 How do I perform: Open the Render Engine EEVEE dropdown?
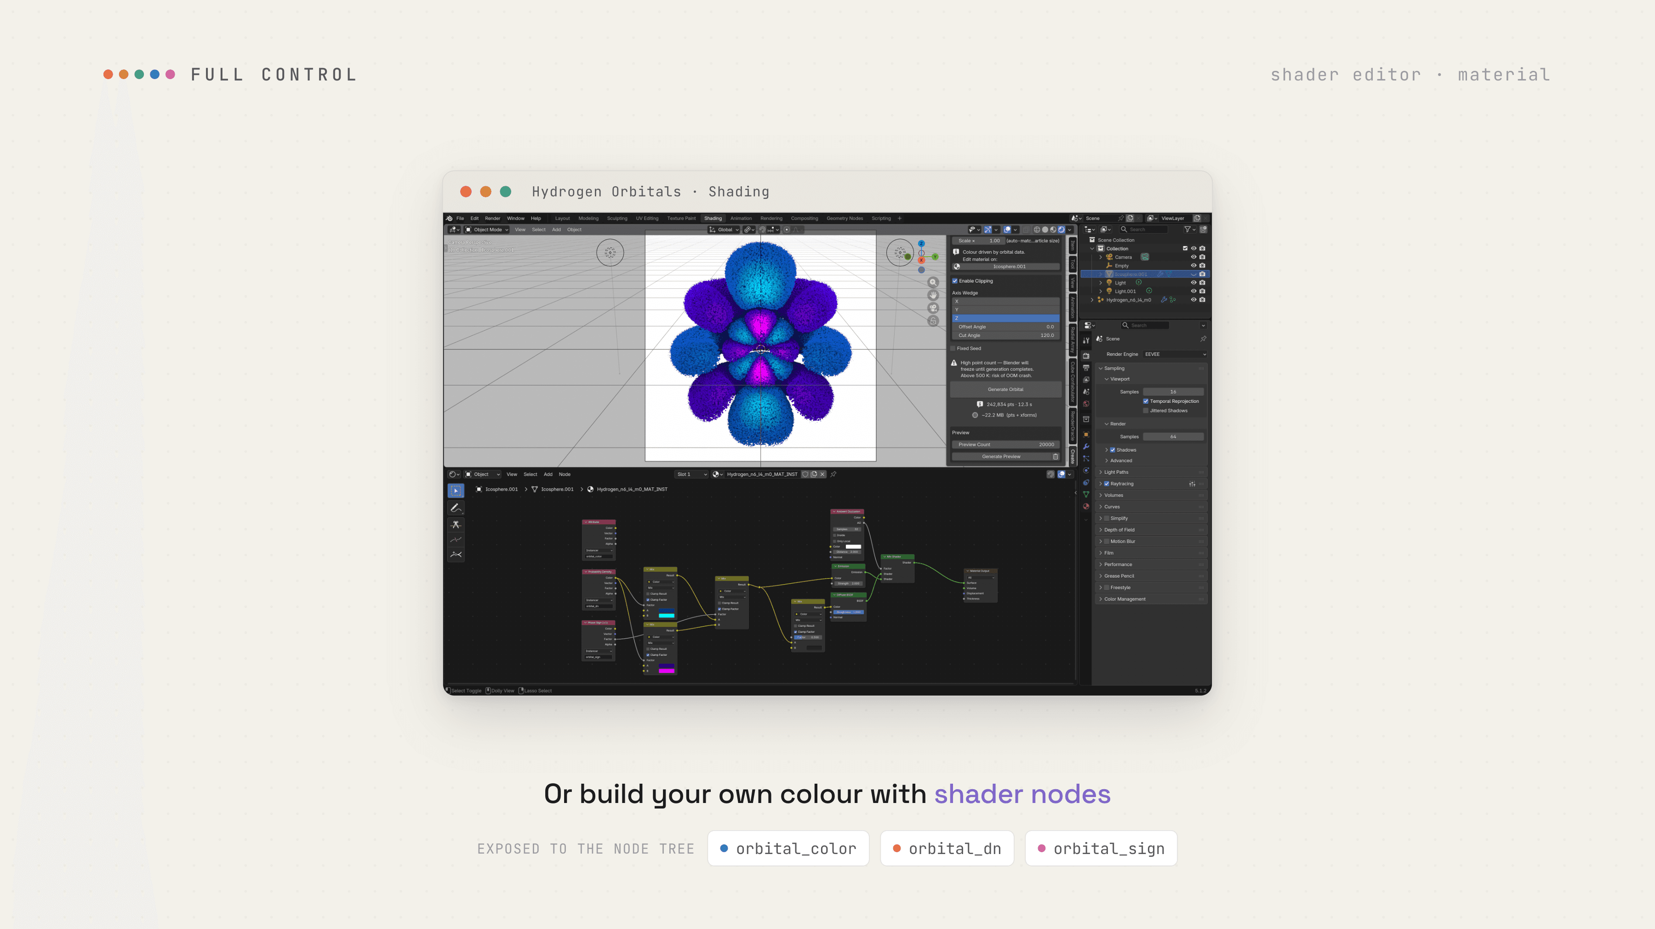1175,354
